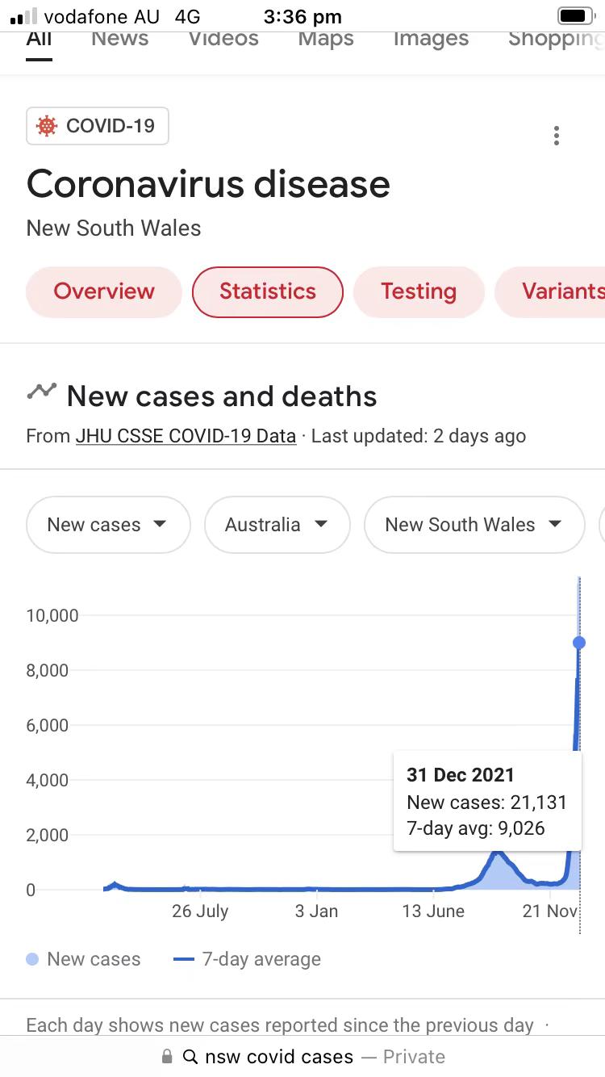Viewport: 605px width, 1077px height.
Task: Open the three-dot more options menu
Action: click(556, 136)
